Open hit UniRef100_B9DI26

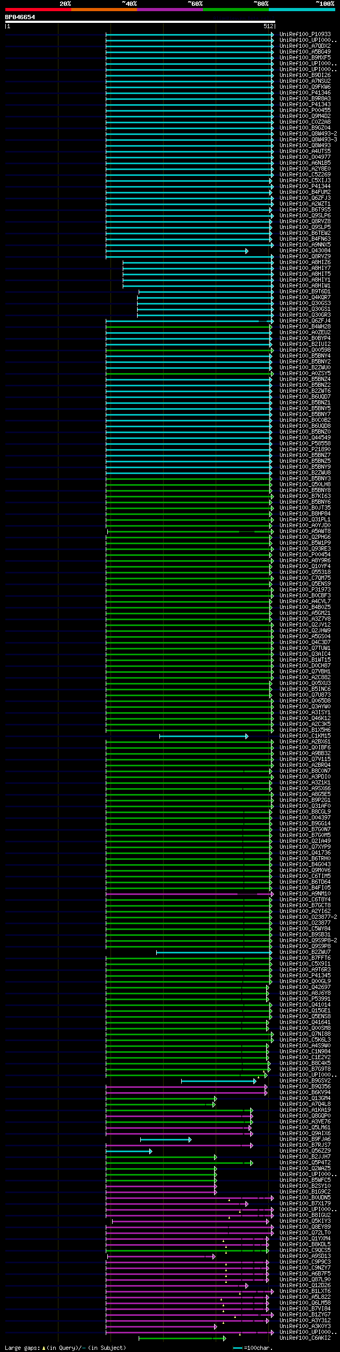click(305, 75)
